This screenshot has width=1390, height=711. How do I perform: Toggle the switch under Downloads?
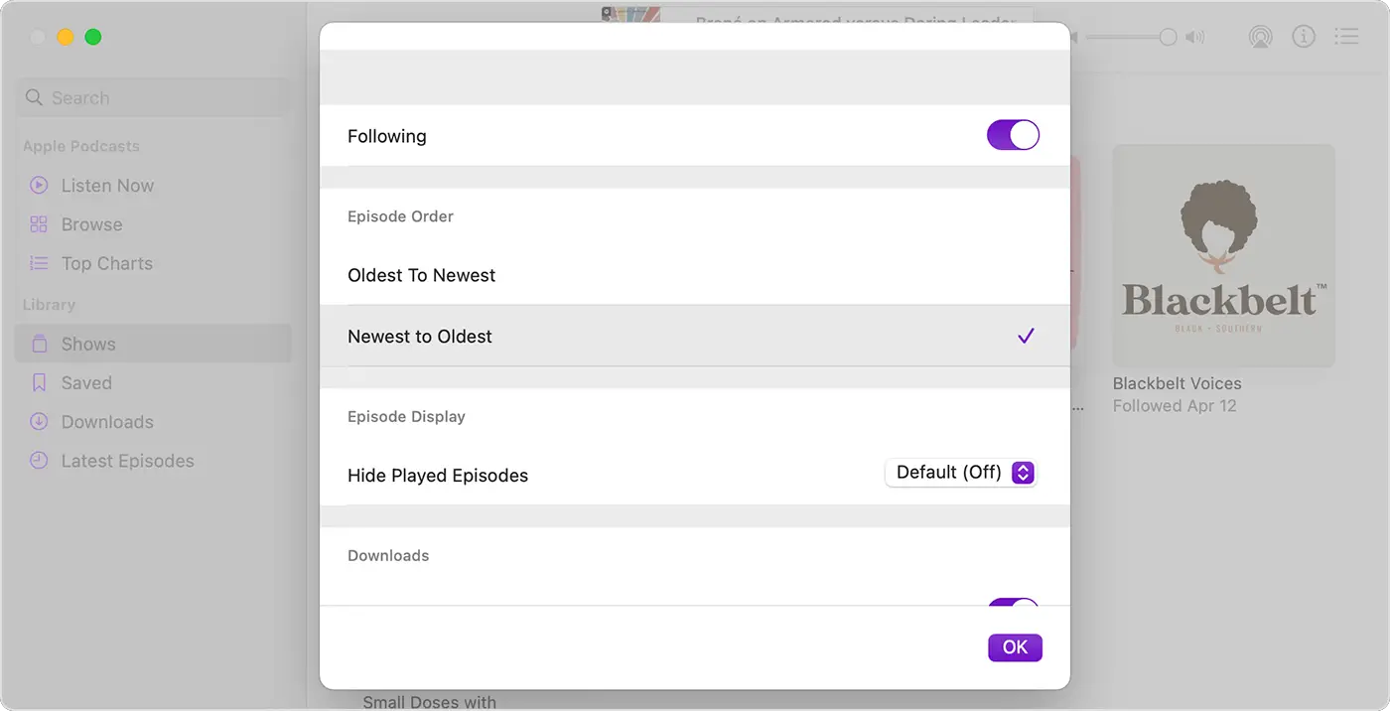pos(1013,603)
